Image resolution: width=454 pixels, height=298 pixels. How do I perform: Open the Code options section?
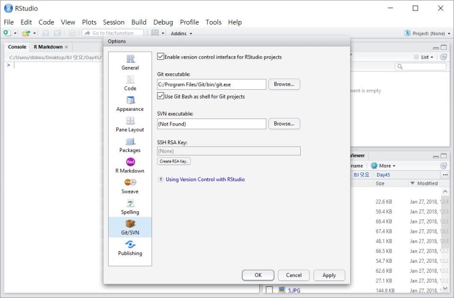click(x=130, y=83)
